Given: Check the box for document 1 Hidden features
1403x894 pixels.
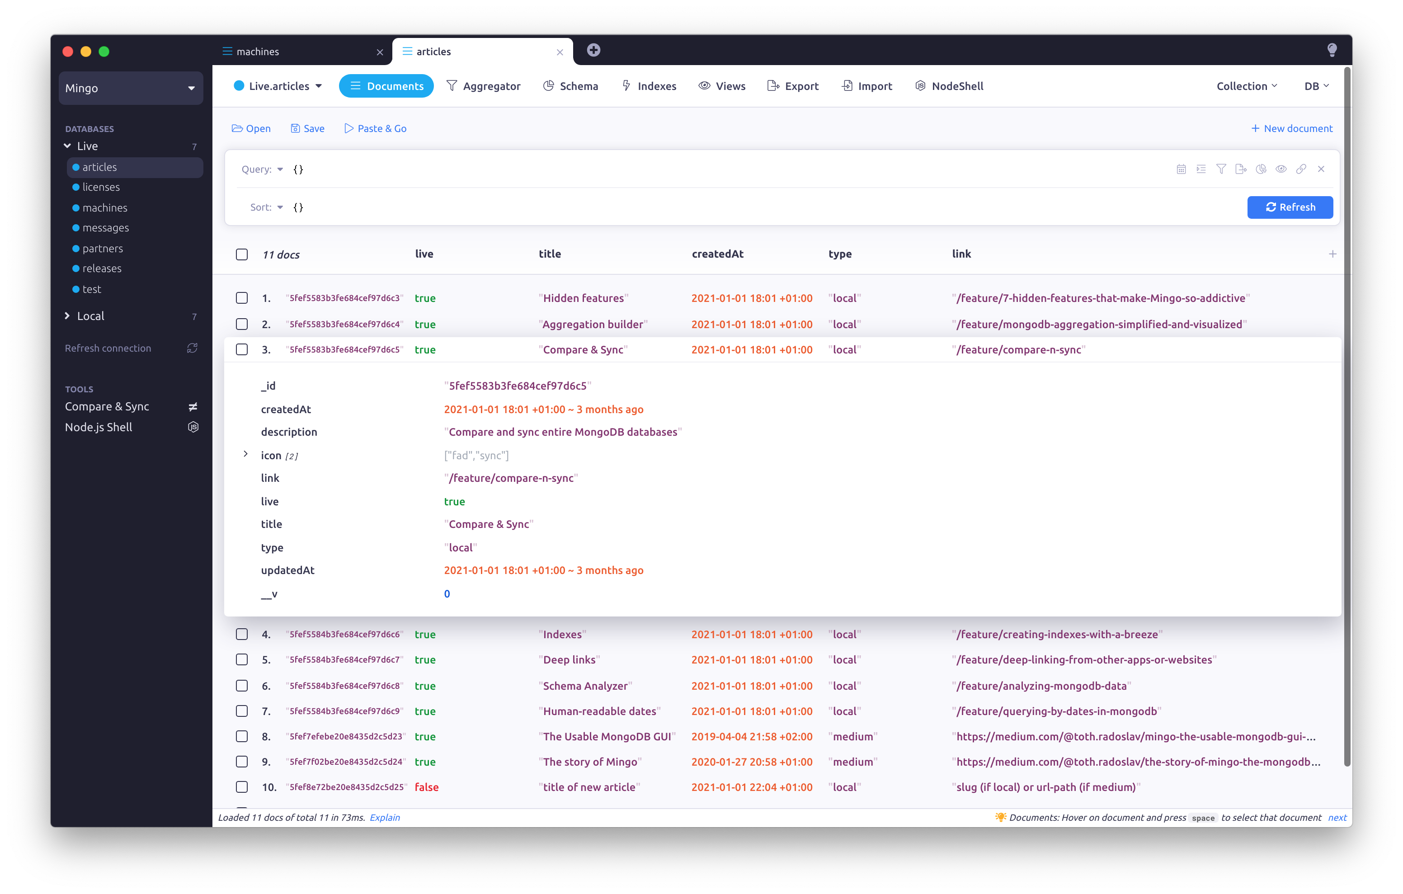Looking at the screenshot, I should (x=242, y=298).
